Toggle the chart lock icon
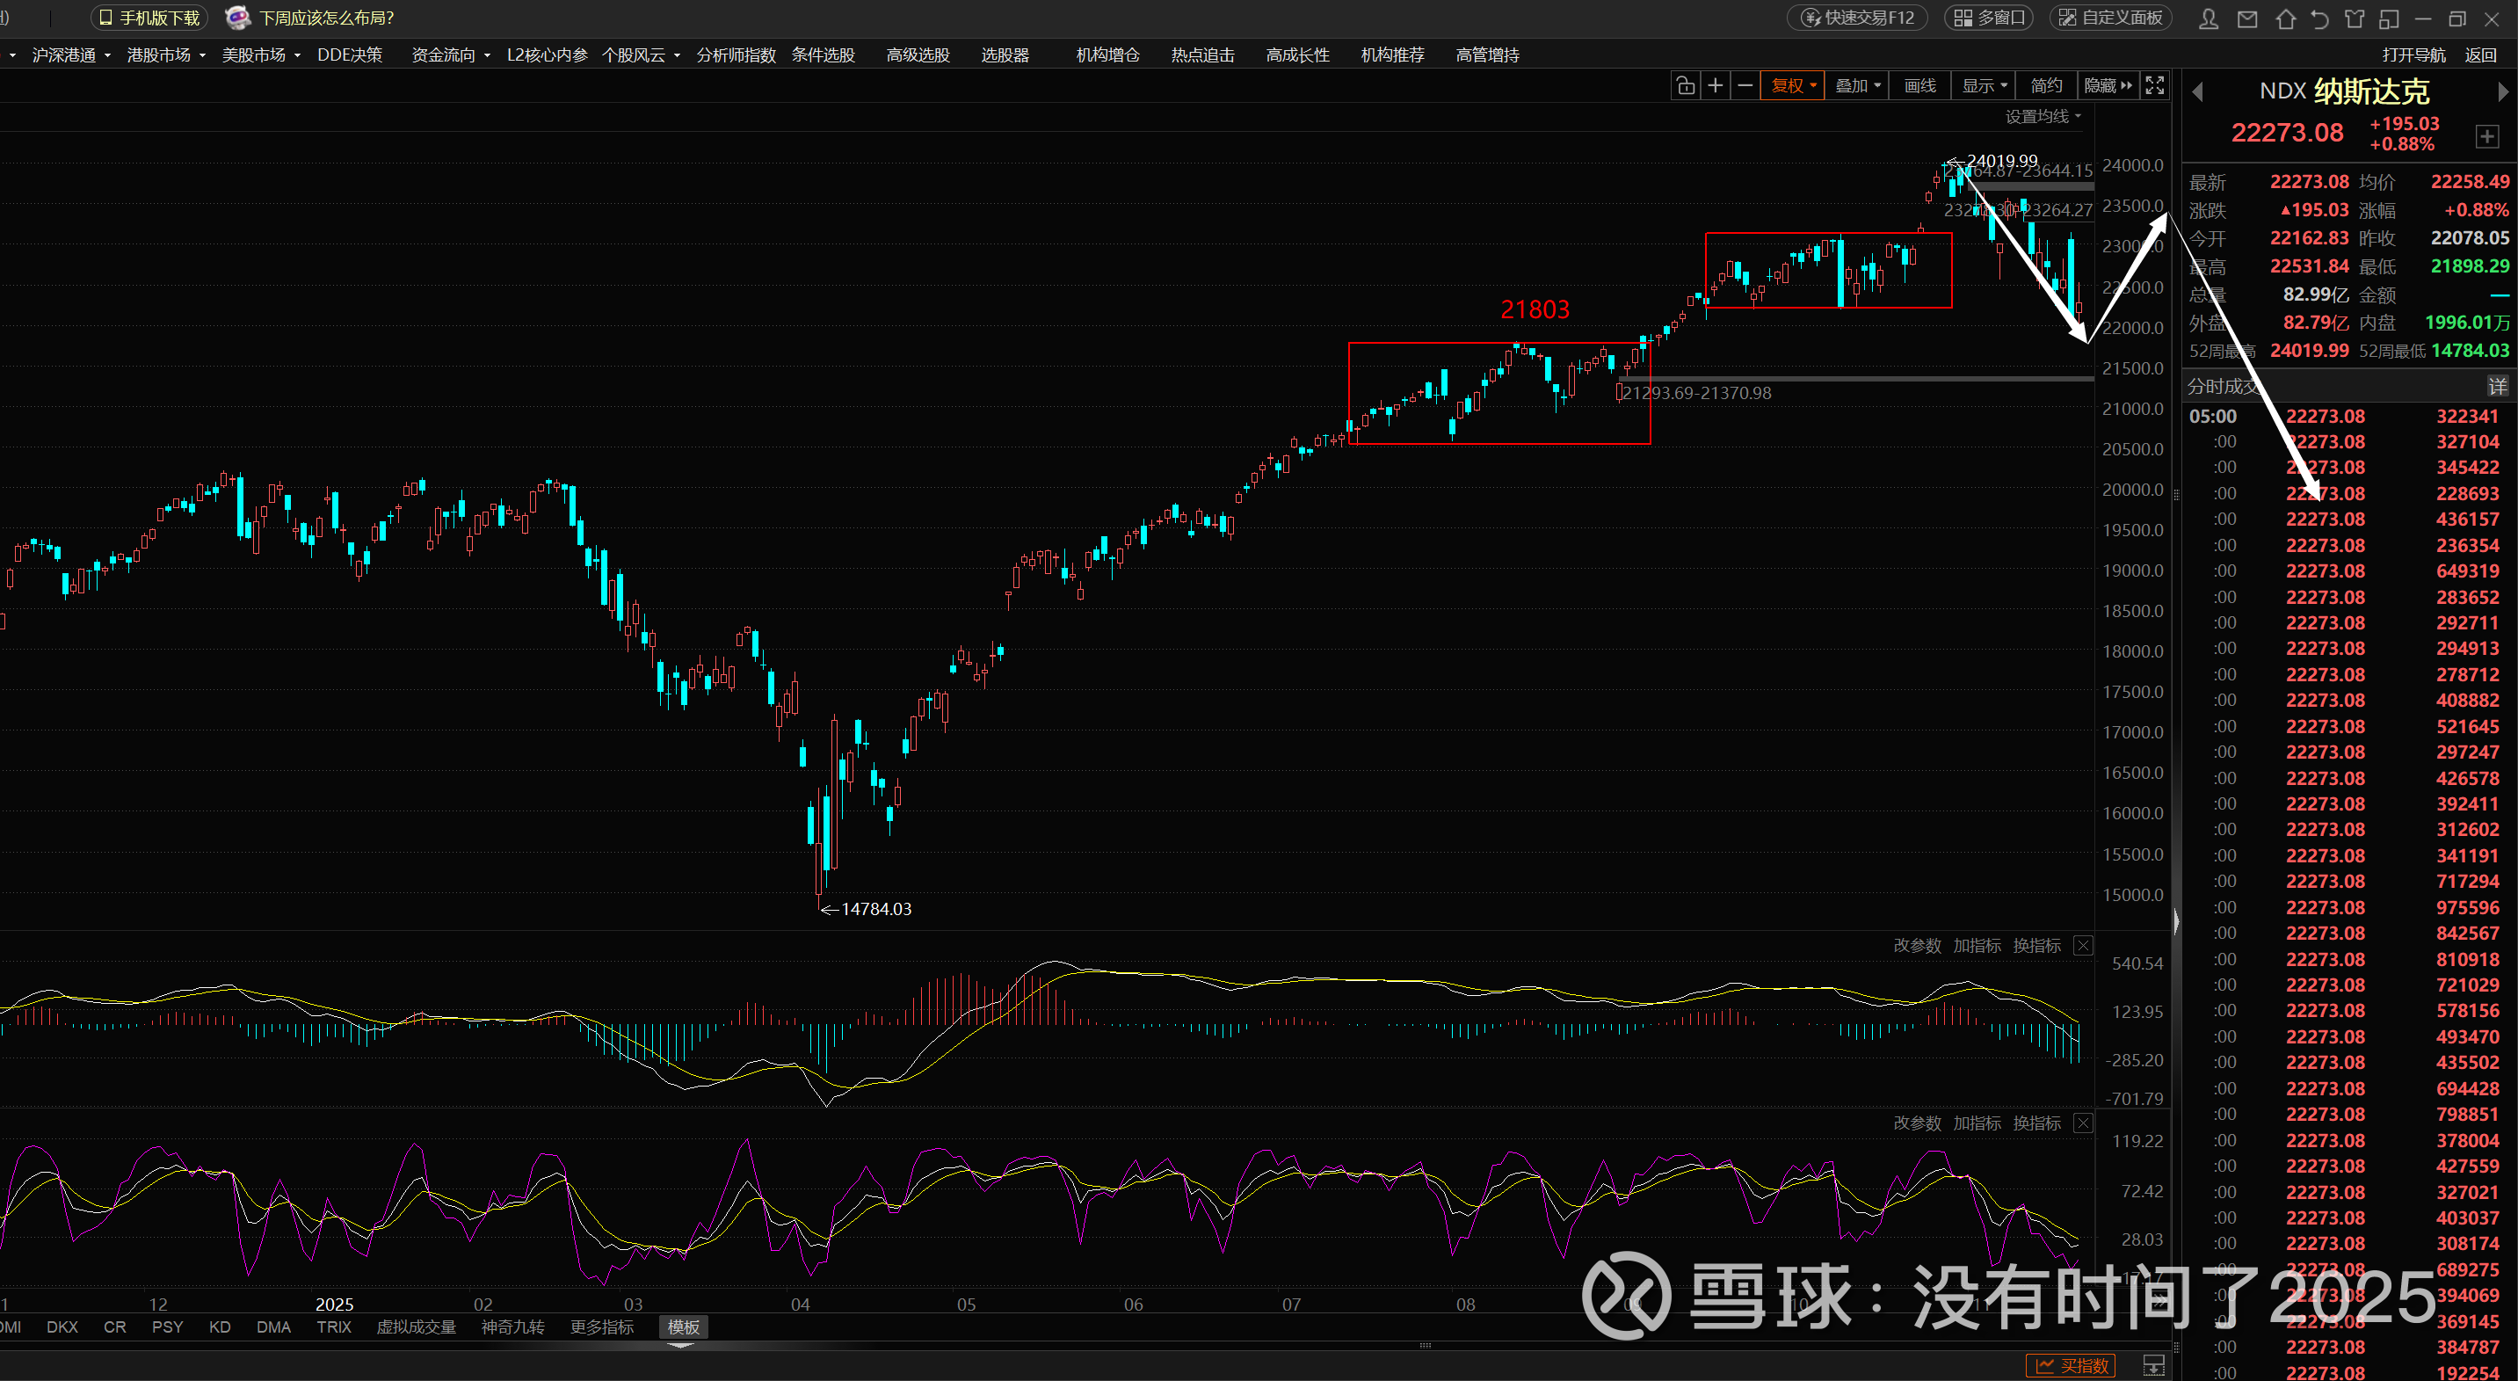The width and height of the screenshot is (2518, 1381). [1685, 86]
